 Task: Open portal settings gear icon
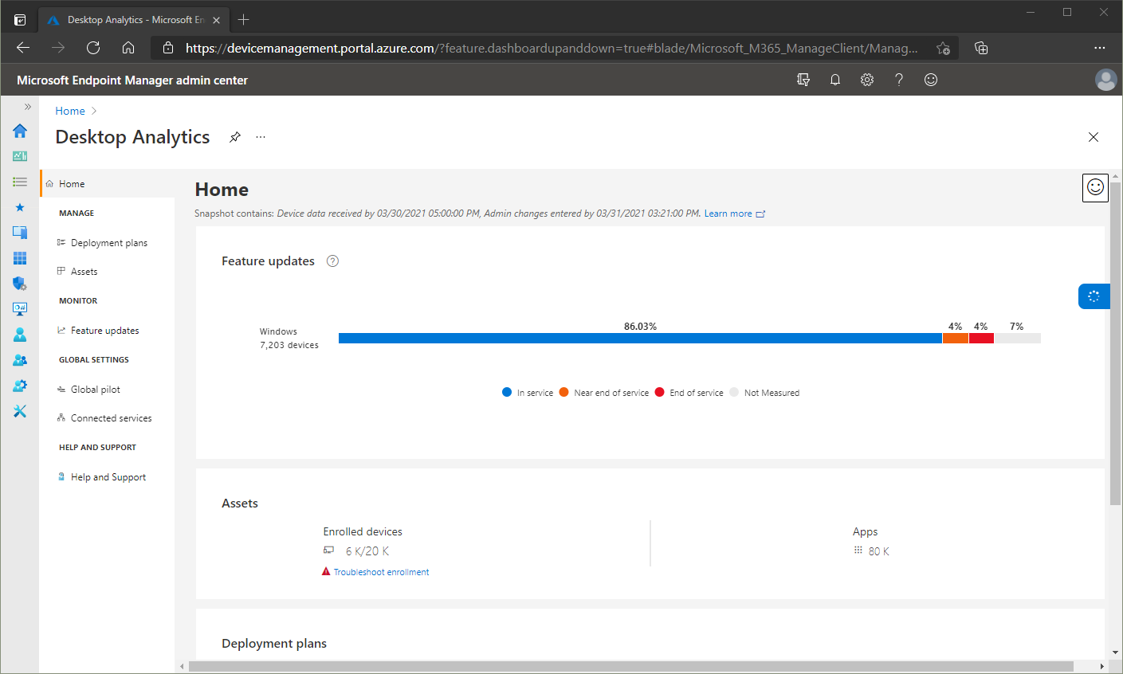point(867,80)
